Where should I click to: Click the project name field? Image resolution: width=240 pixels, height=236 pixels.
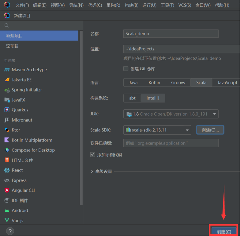[171, 34]
